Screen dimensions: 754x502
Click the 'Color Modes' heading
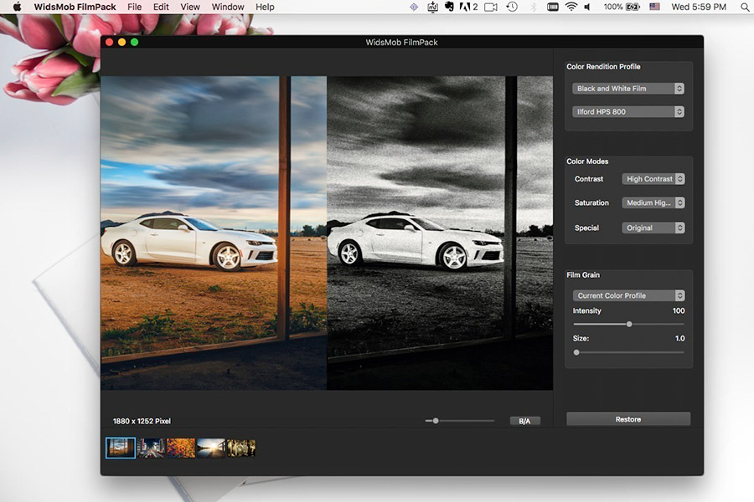[x=587, y=161]
